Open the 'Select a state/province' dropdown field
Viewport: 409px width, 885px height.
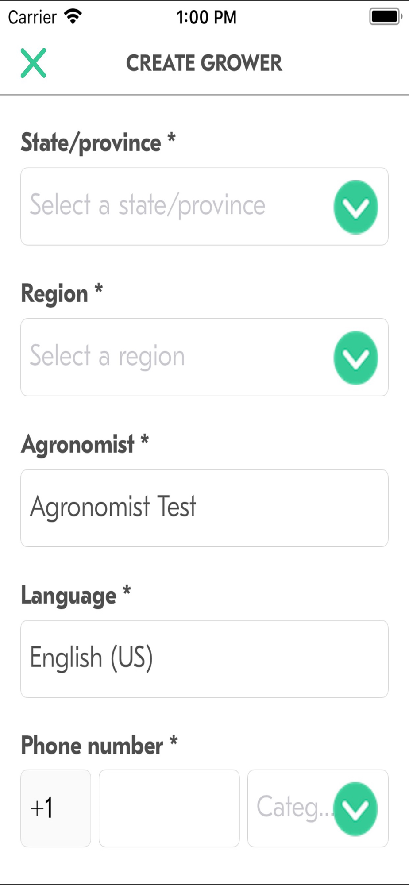177,206
